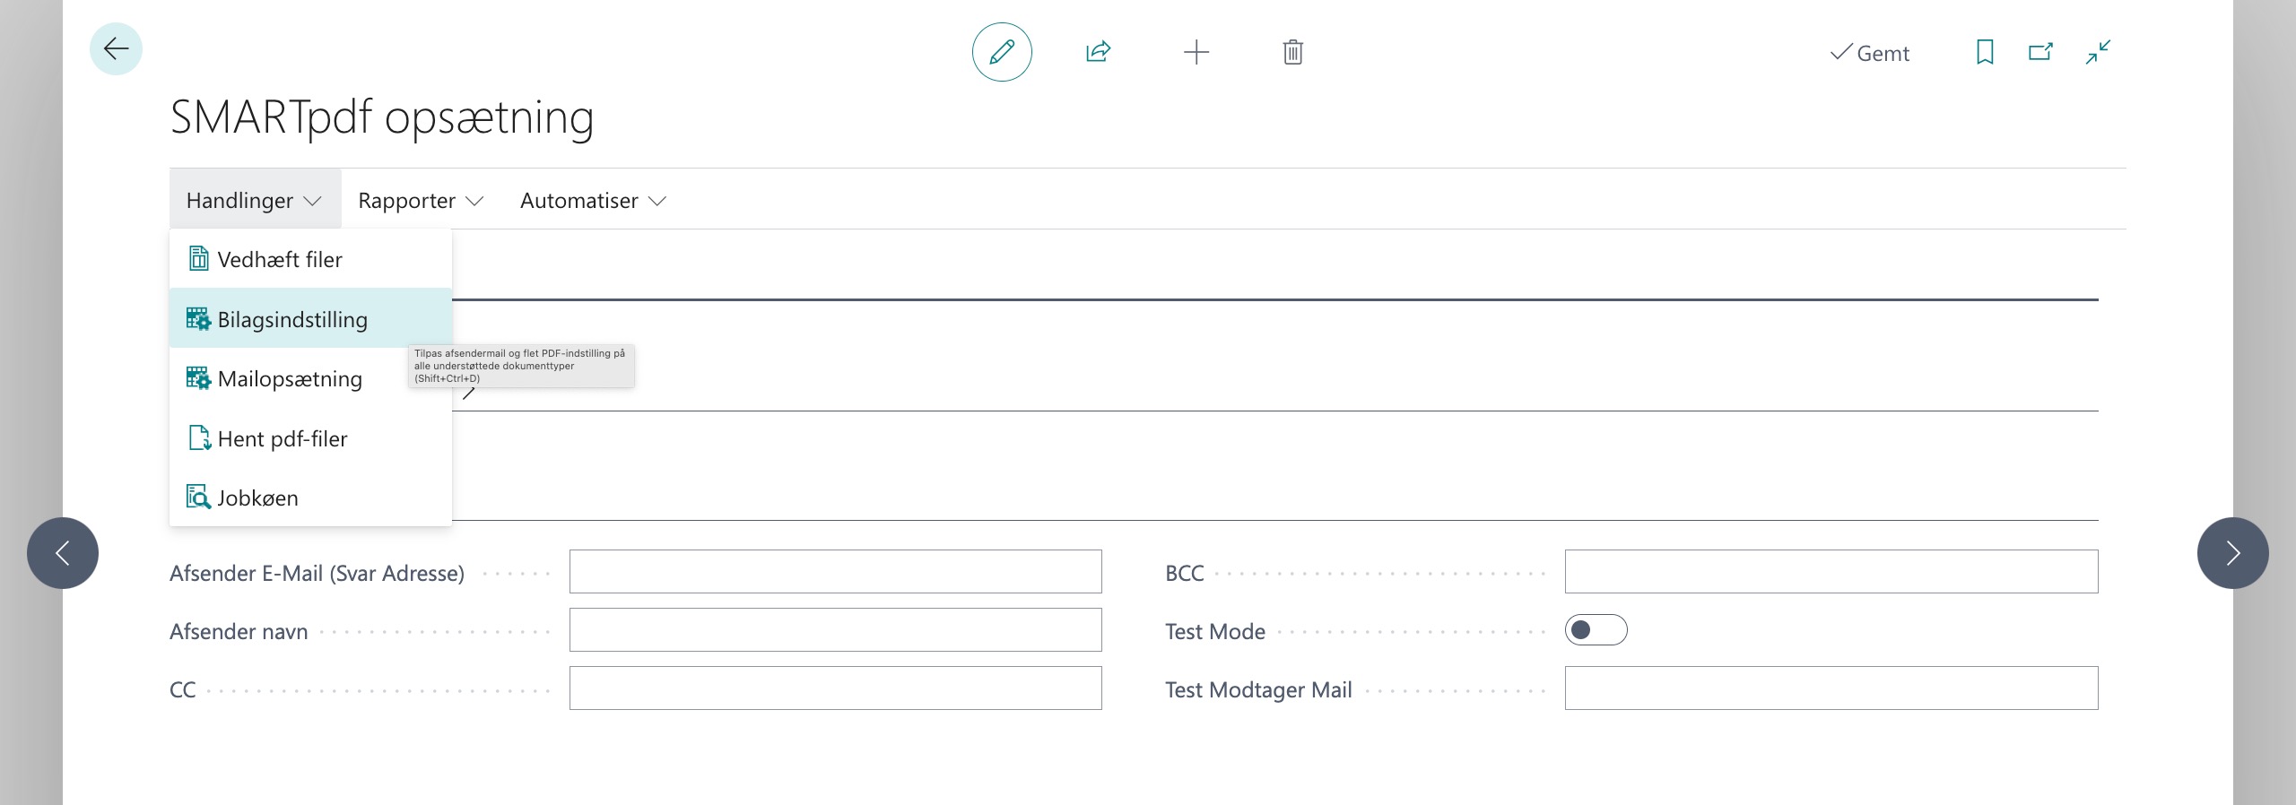2296x805 pixels.
Task: Select Vedhæft filer menu entry
Action: tap(310, 259)
